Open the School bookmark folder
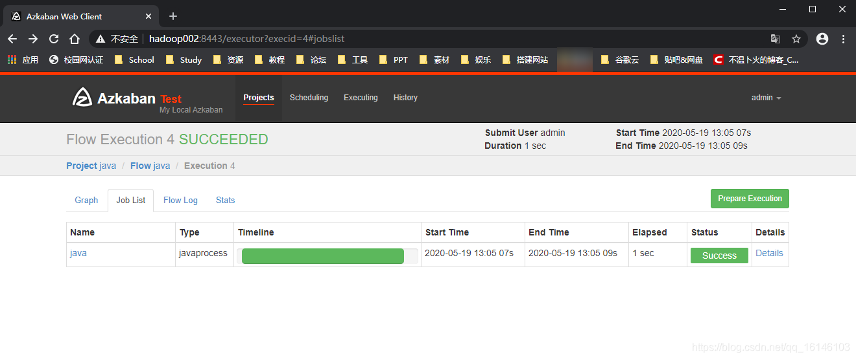This screenshot has width=856, height=359. [x=134, y=60]
